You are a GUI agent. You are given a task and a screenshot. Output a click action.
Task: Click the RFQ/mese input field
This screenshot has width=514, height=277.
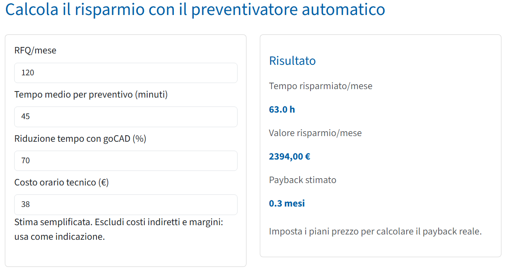point(126,73)
